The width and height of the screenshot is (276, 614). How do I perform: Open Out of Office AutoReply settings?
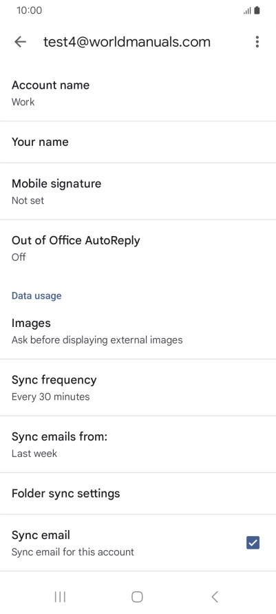coord(138,248)
